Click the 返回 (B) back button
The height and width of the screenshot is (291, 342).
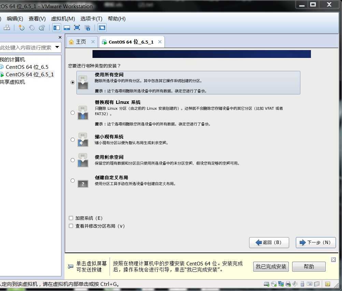[x=269, y=242]
